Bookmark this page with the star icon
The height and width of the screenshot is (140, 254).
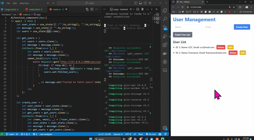coord(234,7)
